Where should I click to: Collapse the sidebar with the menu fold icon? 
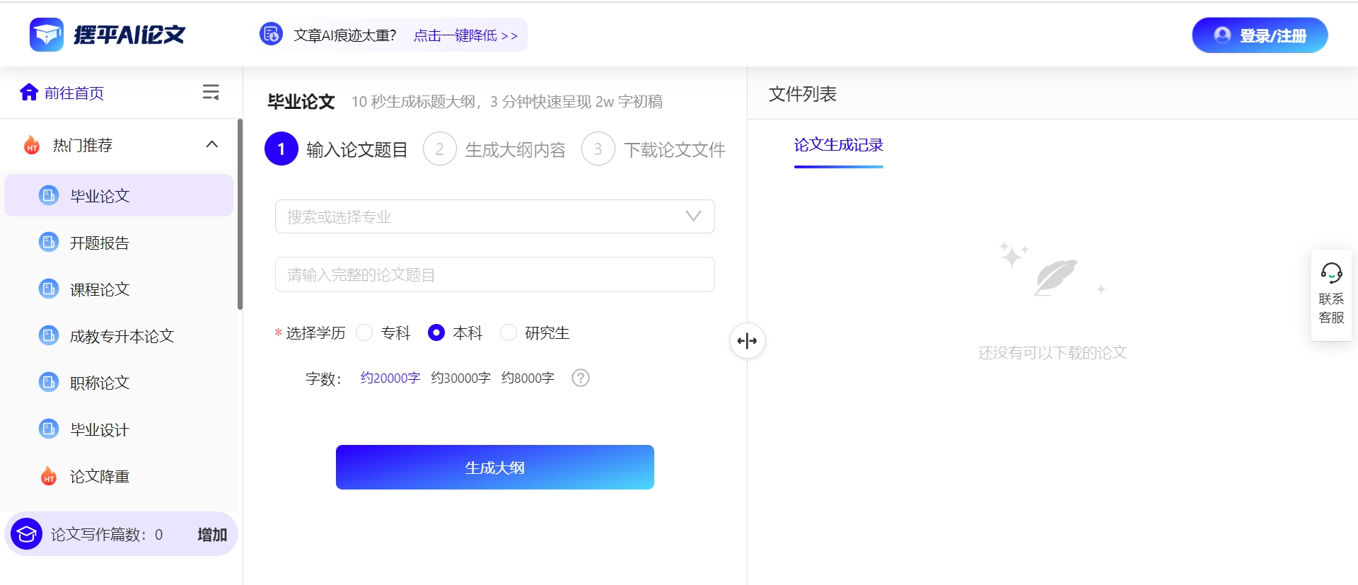click(x=211, y=92)
